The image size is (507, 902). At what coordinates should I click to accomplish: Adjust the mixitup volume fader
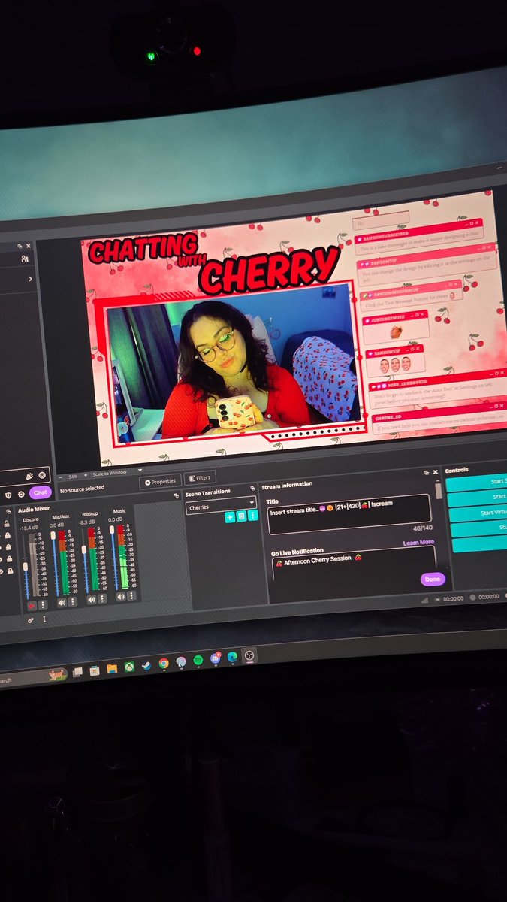tap(83, 549)
